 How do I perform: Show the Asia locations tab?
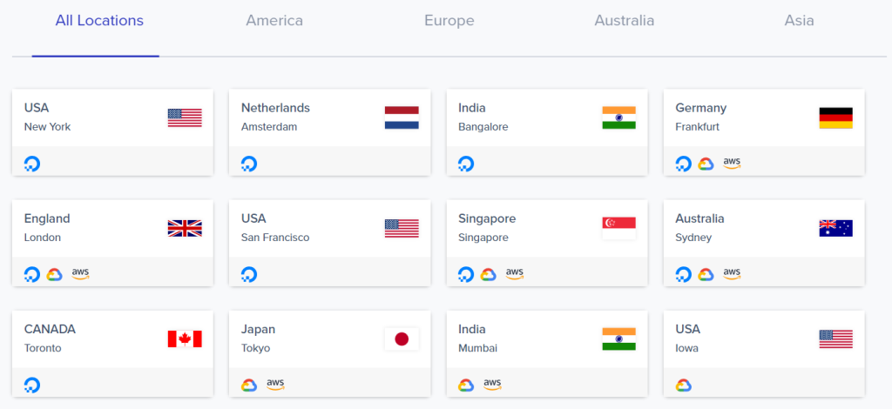pos(799,21)
